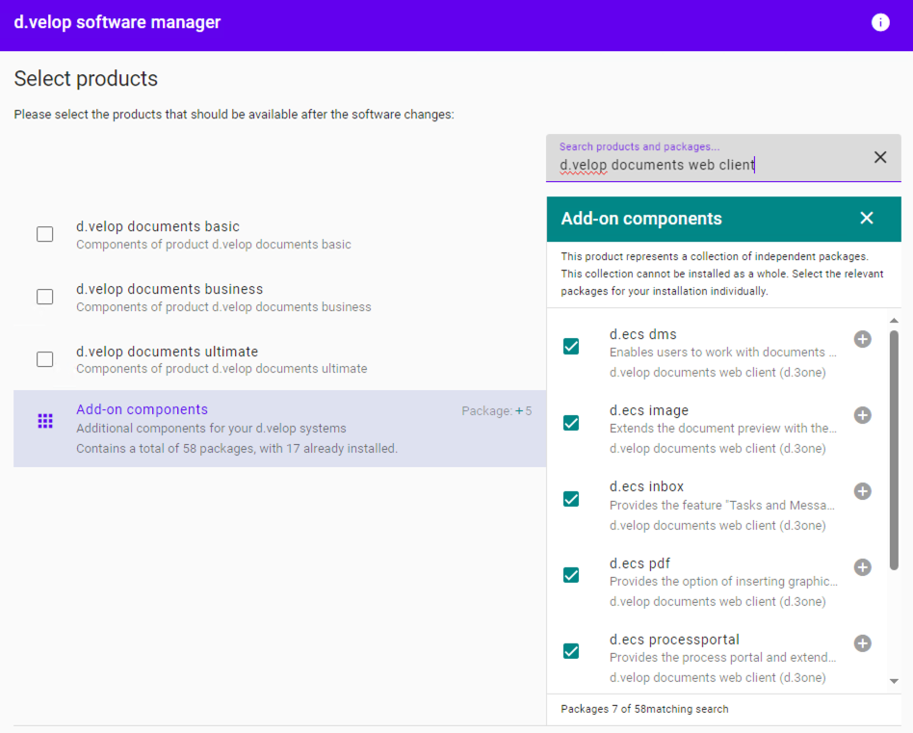The height and width of the screenshot is (733, 913).
Task: Click the plus icon beside d.ecs processportal
Action: click(862, 643)
